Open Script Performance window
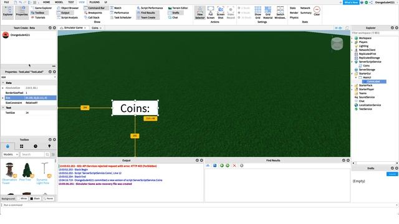 150,8
